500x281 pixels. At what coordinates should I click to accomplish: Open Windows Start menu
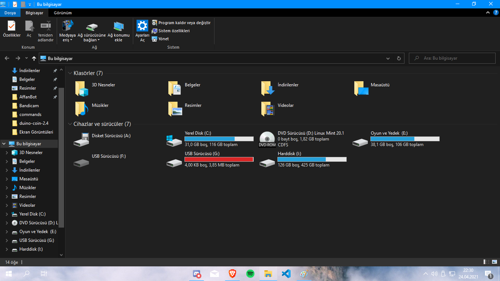[8, 274]
